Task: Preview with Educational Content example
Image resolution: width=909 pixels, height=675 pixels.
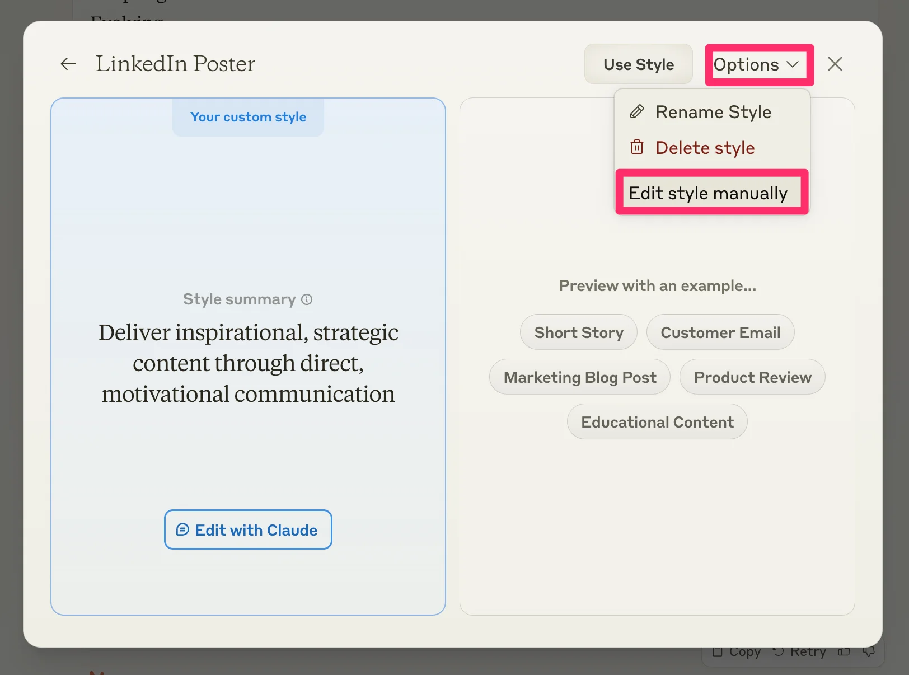Action: click(657, 422)
